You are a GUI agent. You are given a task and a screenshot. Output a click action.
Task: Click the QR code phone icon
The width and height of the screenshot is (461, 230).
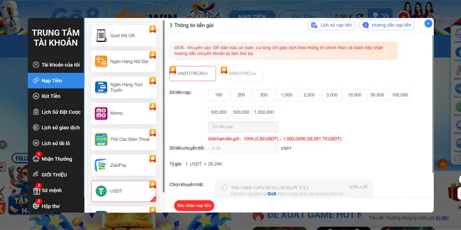tap(101, 36)
